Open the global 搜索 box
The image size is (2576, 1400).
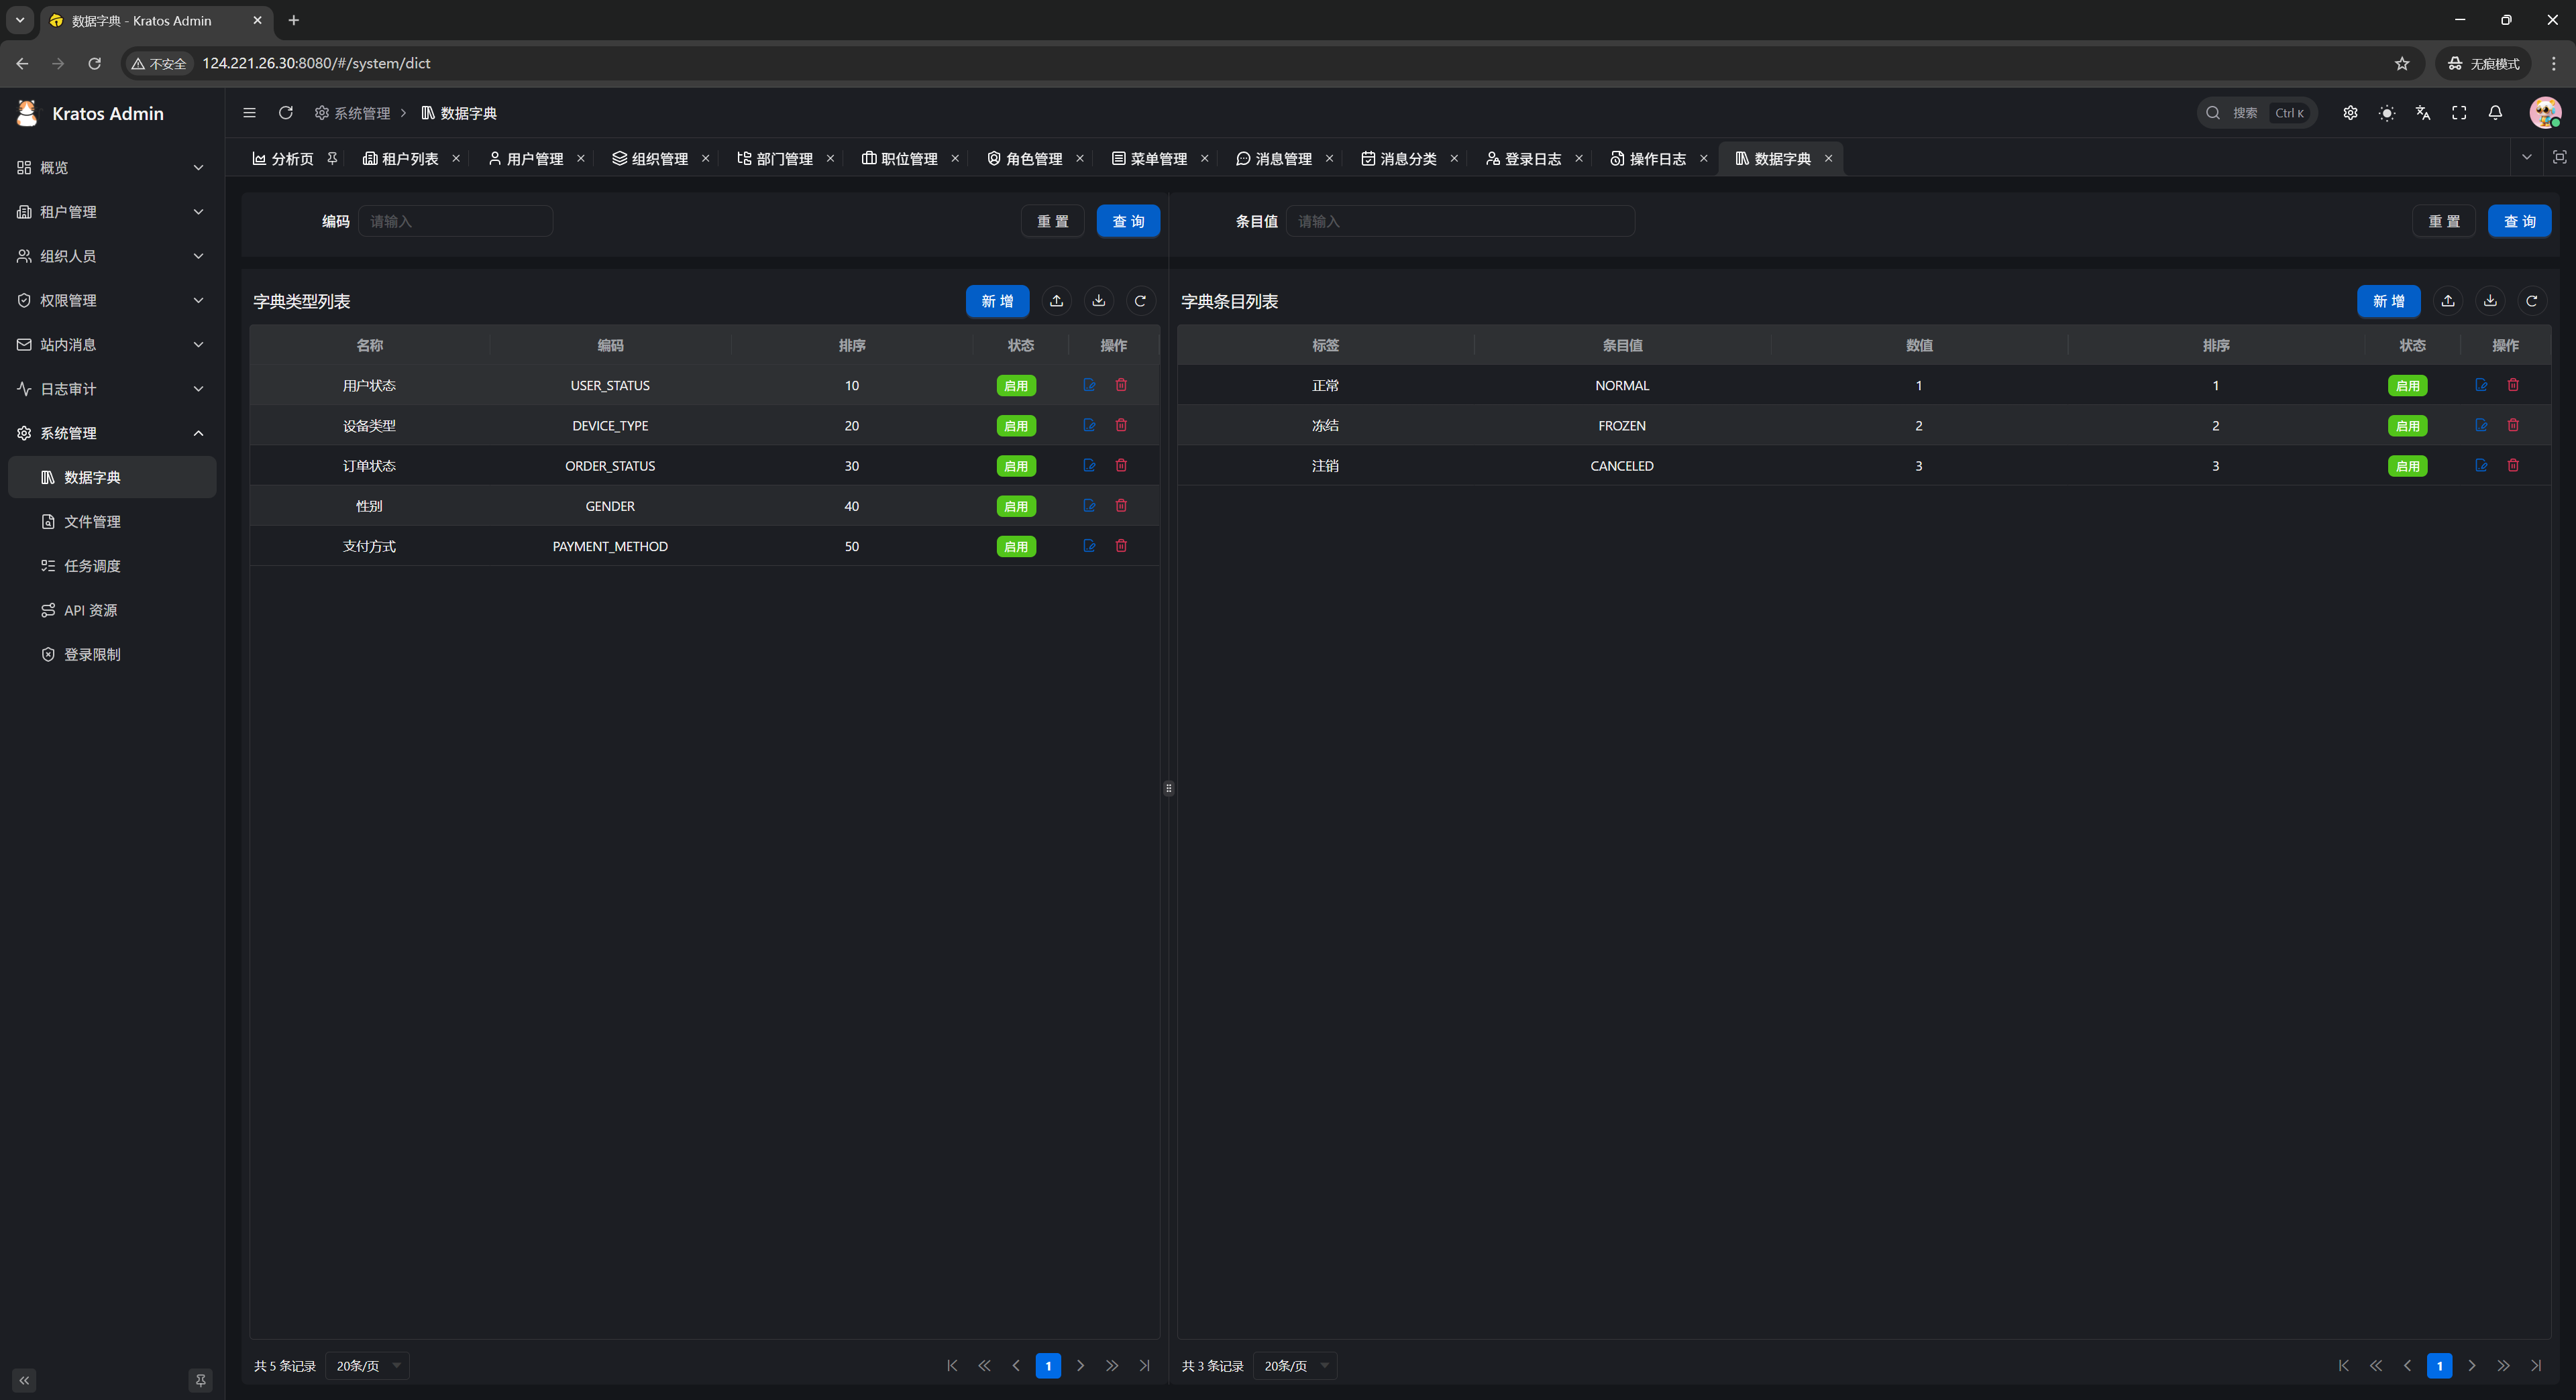click(2256, 113)
